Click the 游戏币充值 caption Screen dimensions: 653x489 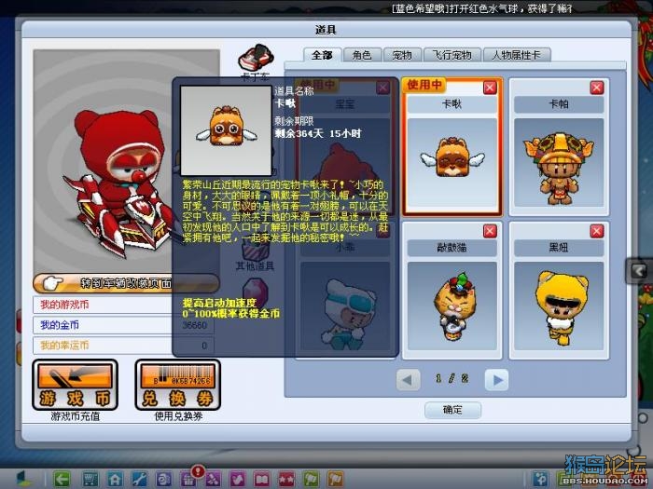click(x=76, y=416)
